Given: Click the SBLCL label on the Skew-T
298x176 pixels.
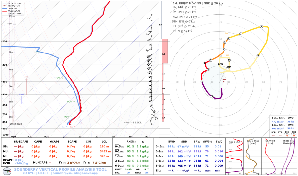Looking at the screenshot, I should tap(137, 123).
